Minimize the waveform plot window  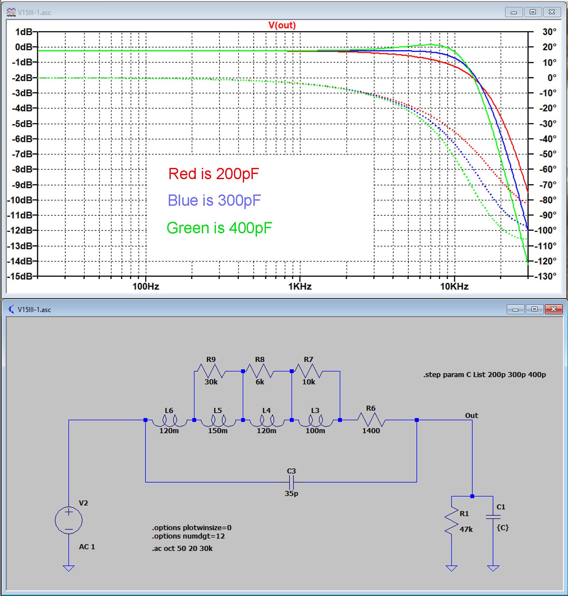[514, 12]
